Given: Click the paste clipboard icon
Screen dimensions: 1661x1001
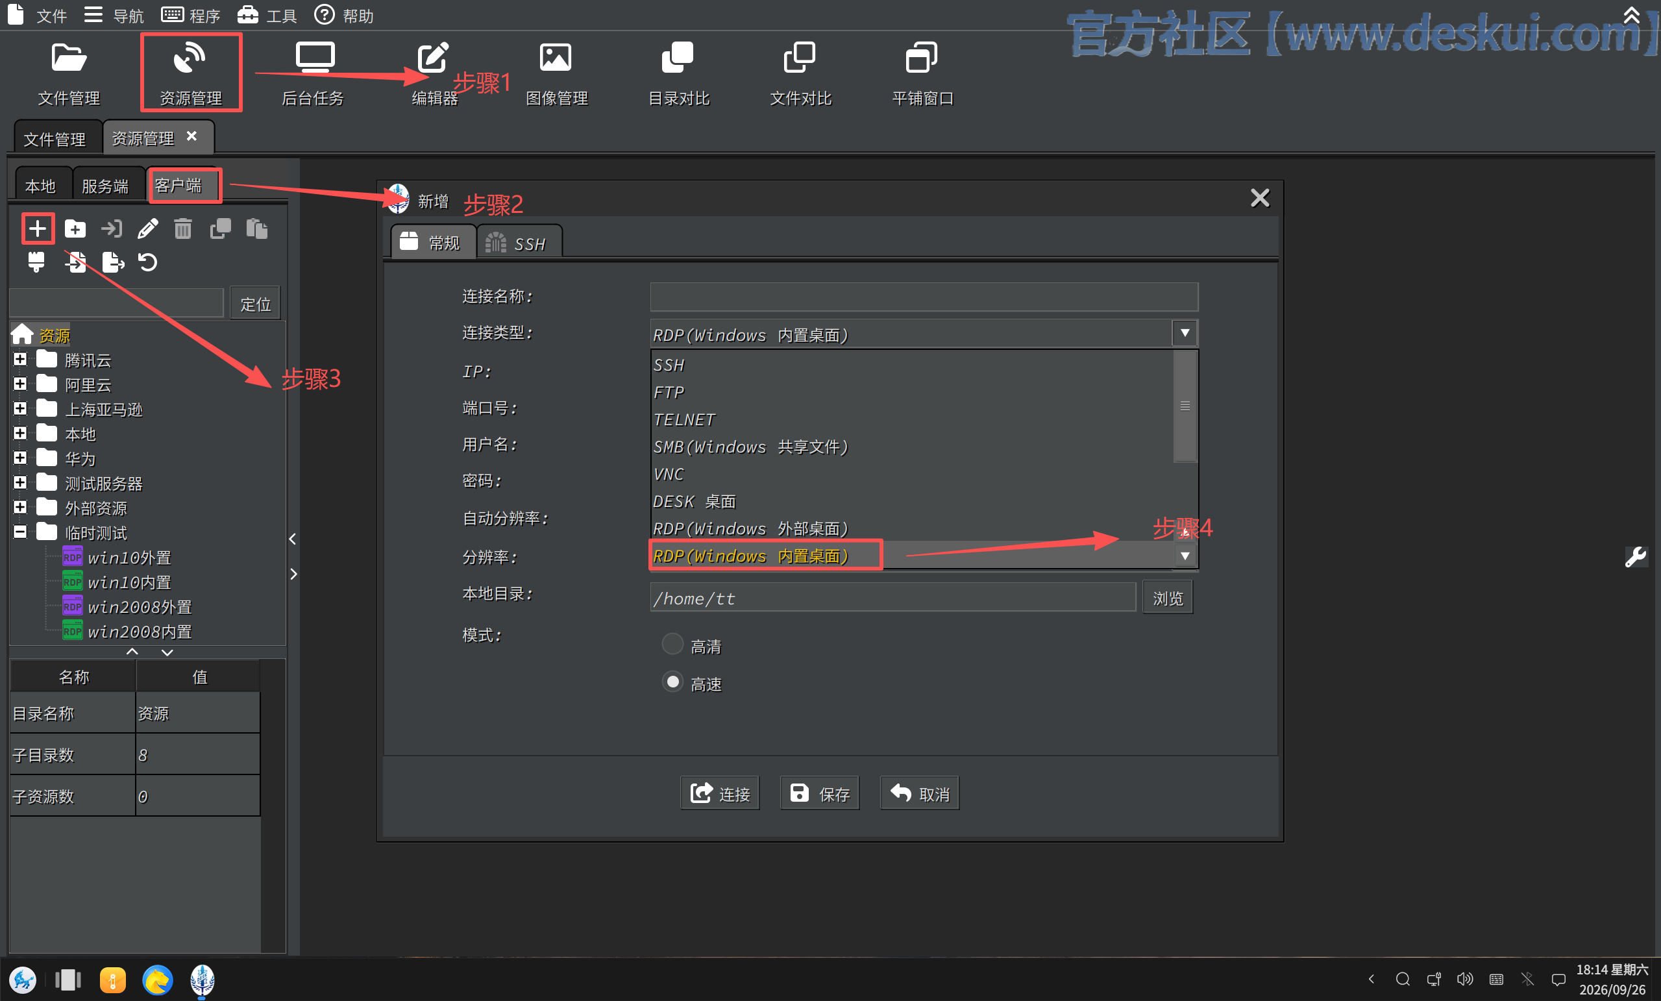Looking at the screenshot, I should point(257,229).
